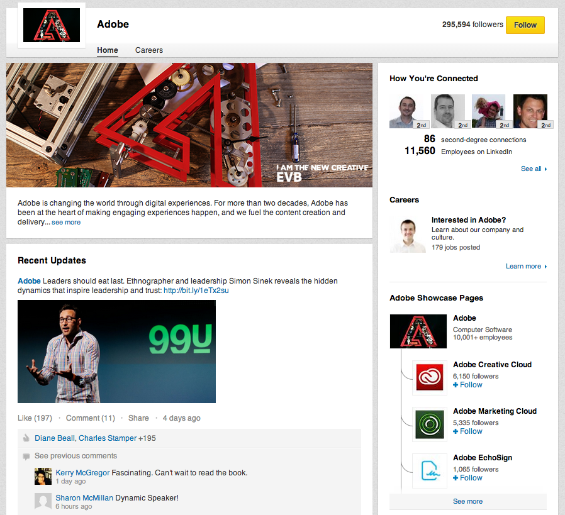The width and height of the screenshot is (565, 515).
Task: See all connections at Adobe
Action: (x=534, y=169)
